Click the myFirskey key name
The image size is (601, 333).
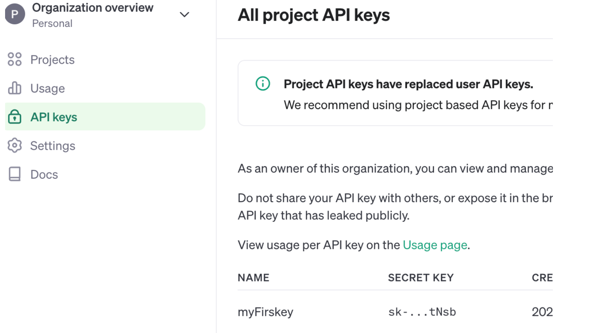[x=265, y=312]
